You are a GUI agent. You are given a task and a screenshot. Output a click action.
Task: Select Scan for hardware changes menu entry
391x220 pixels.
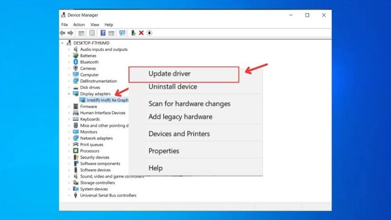(x=189, y=104)
